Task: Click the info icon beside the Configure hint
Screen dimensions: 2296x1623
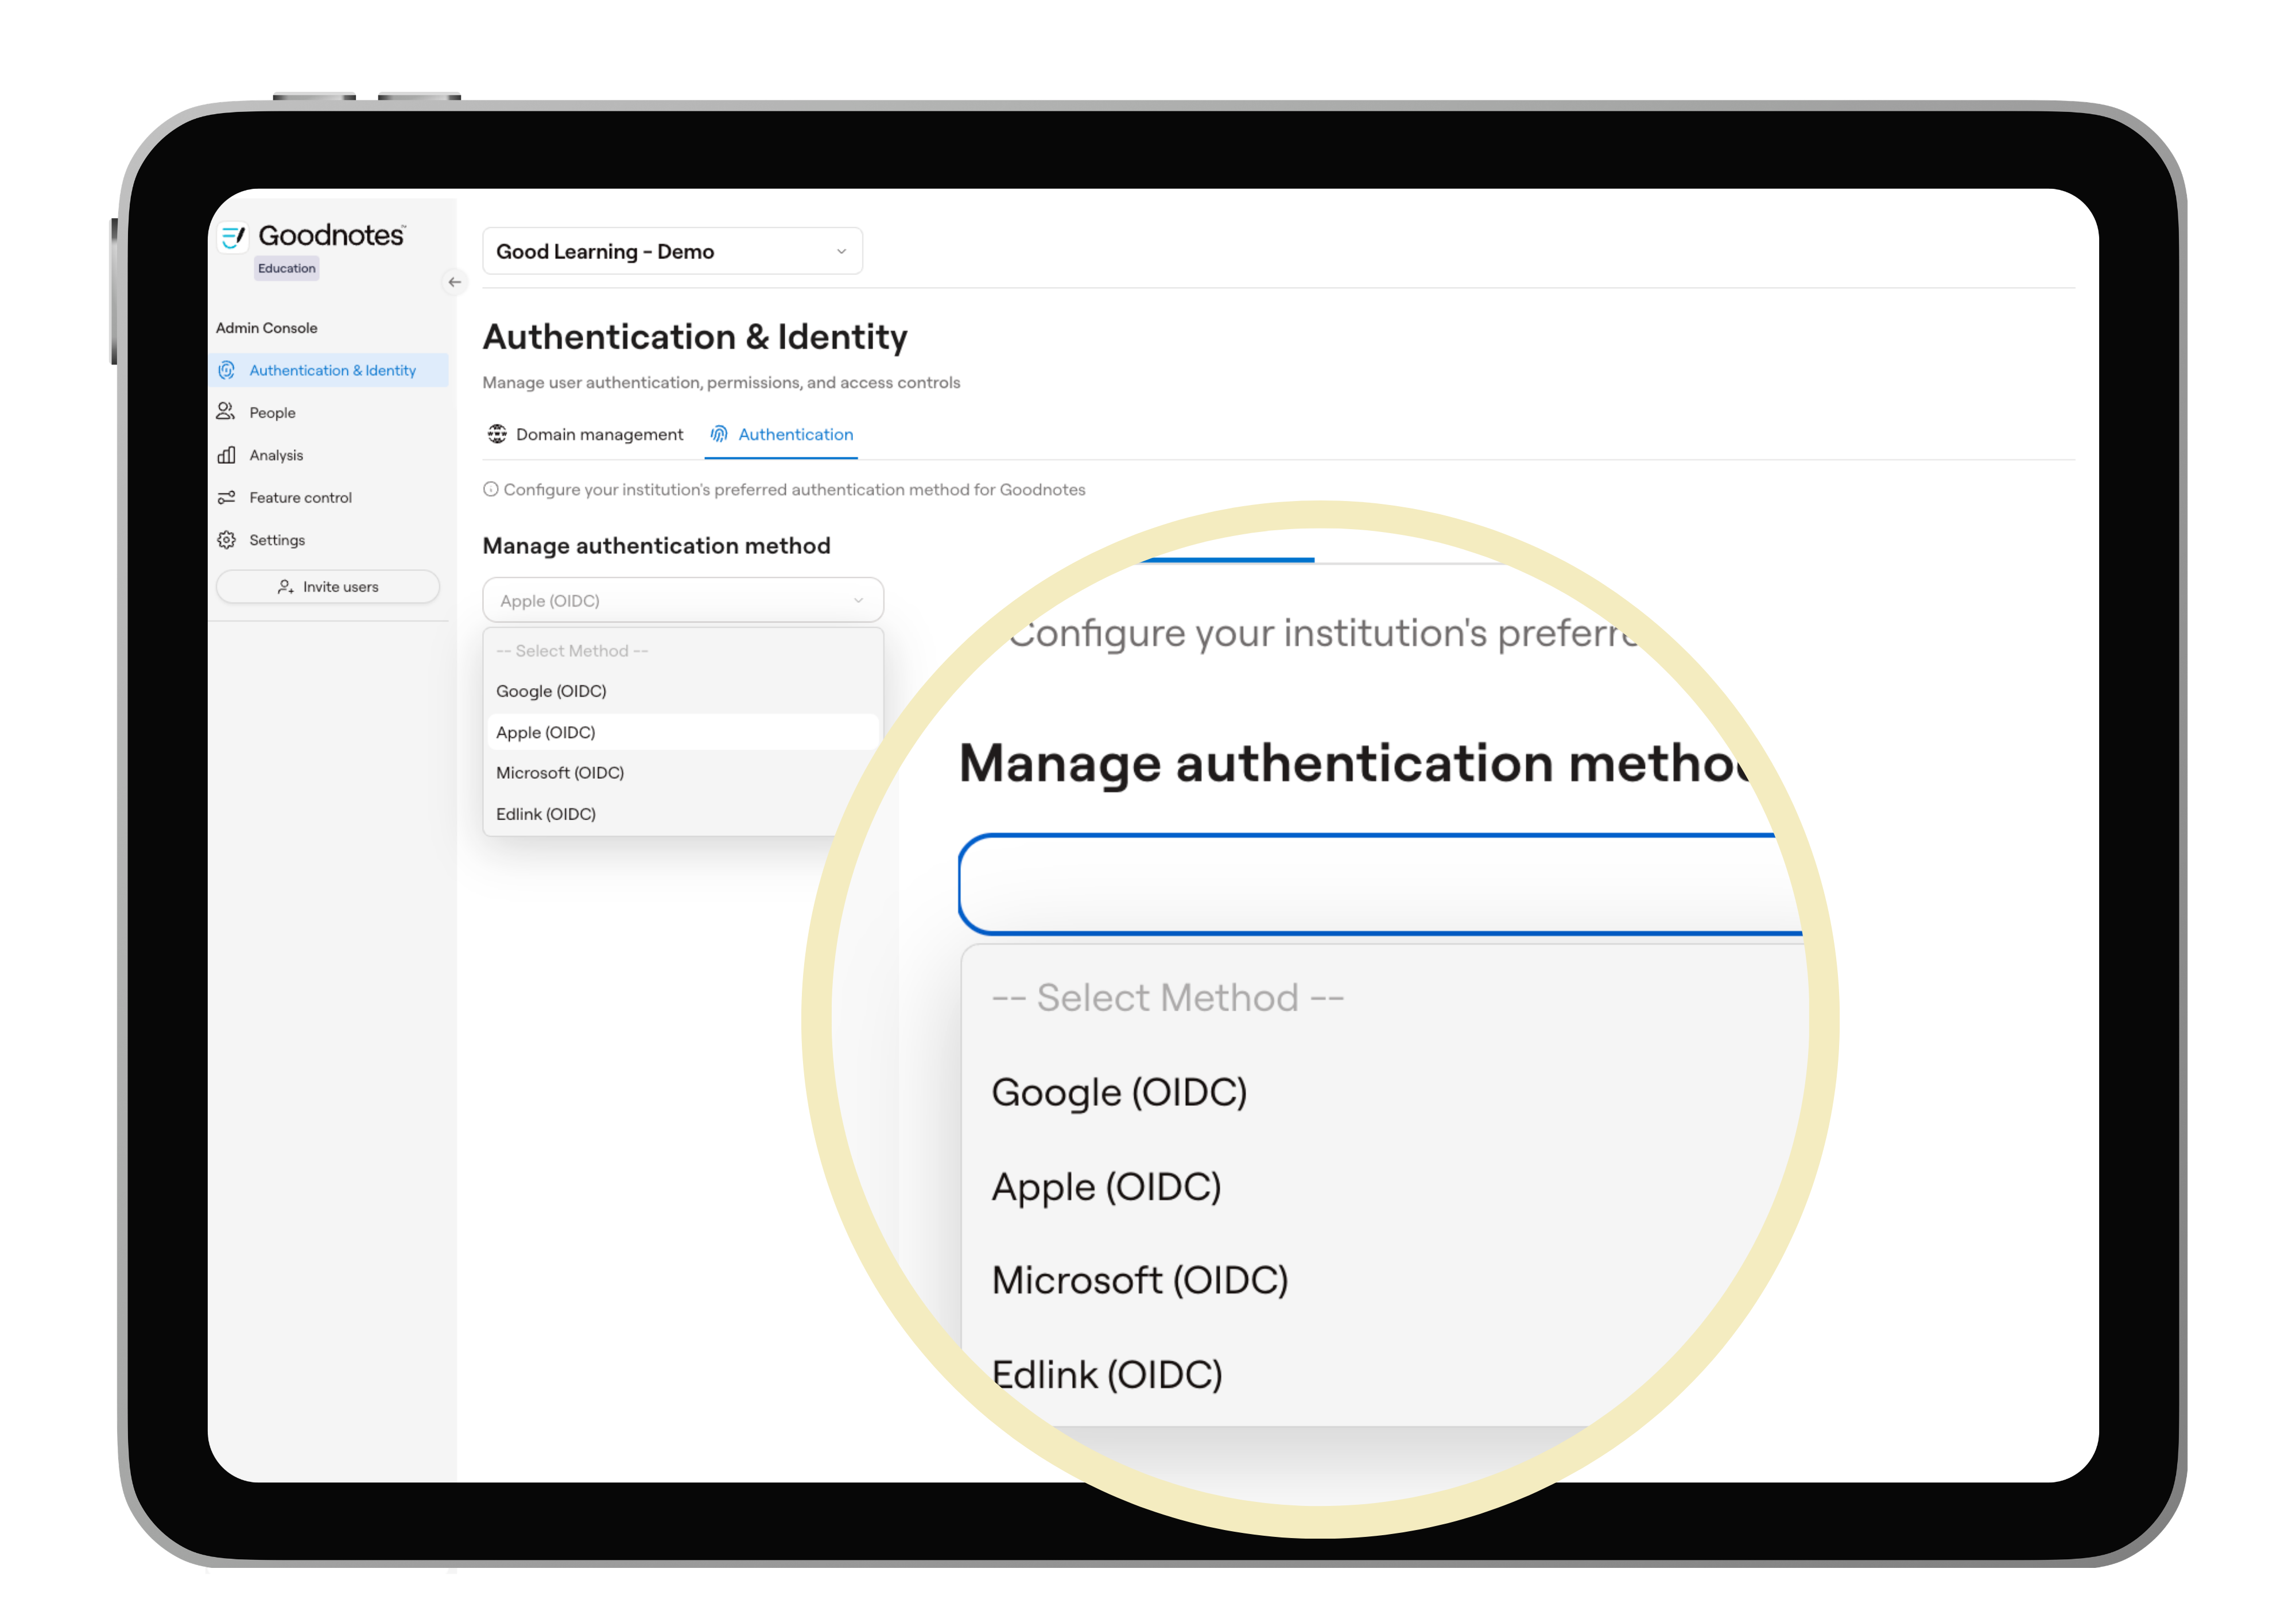Action: pyautogui.click(x=491, y=489)
